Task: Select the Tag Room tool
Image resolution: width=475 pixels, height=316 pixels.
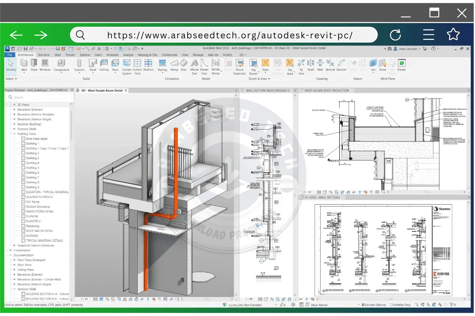Action: 253,67
